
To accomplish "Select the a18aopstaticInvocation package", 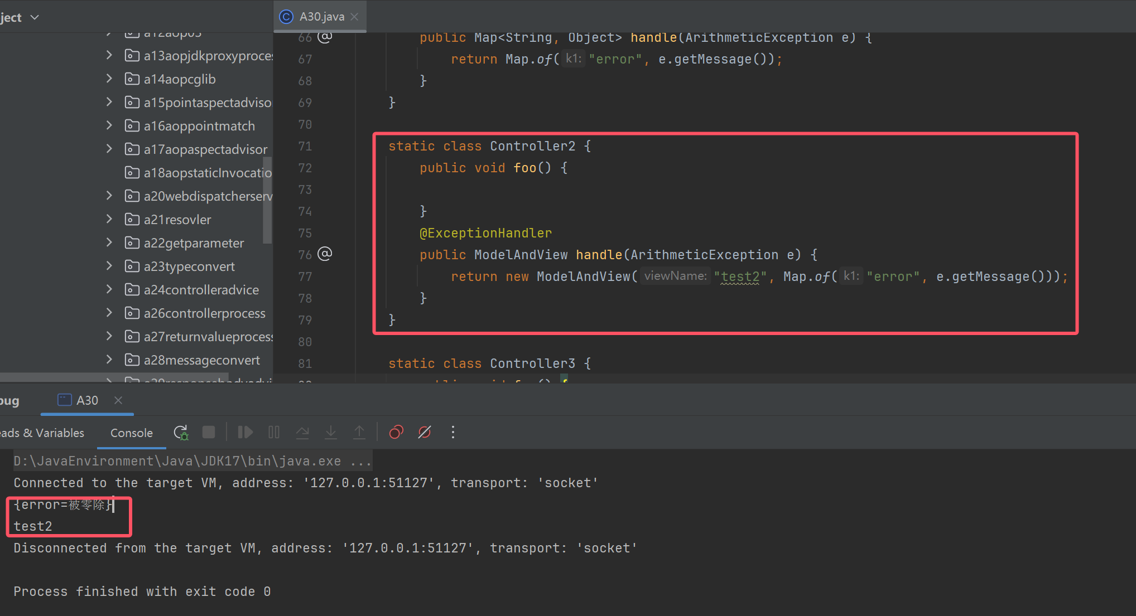I will tap(208, 173).
